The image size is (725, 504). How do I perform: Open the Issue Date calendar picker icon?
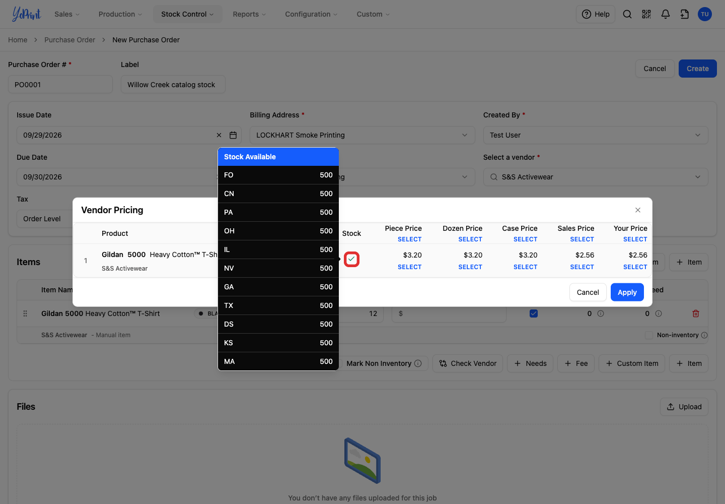tap(233, 135)
